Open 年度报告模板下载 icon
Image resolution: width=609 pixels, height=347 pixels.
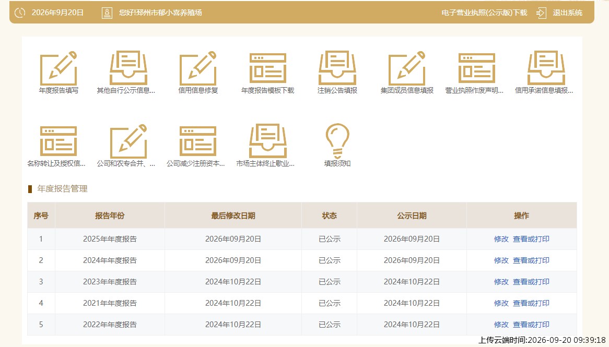pos(267,68)
